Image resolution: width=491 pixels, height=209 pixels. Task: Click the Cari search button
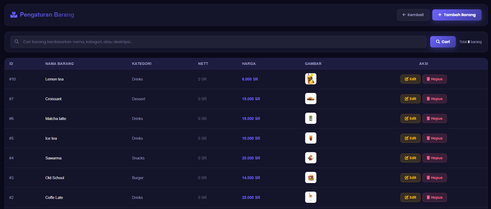[443, 42]
